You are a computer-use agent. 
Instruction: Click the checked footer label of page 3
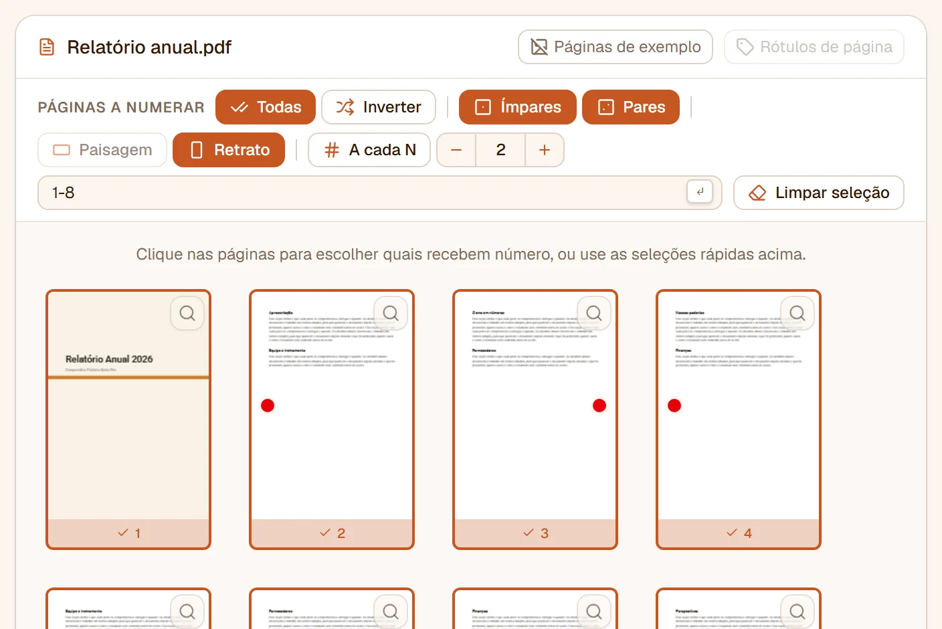coord(535,533)
